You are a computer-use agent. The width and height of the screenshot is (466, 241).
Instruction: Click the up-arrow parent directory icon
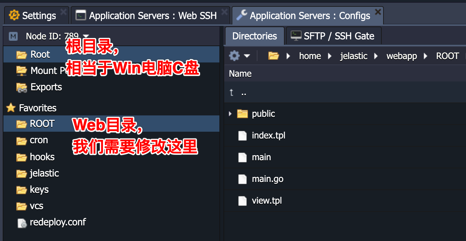(x=232, y=93)
